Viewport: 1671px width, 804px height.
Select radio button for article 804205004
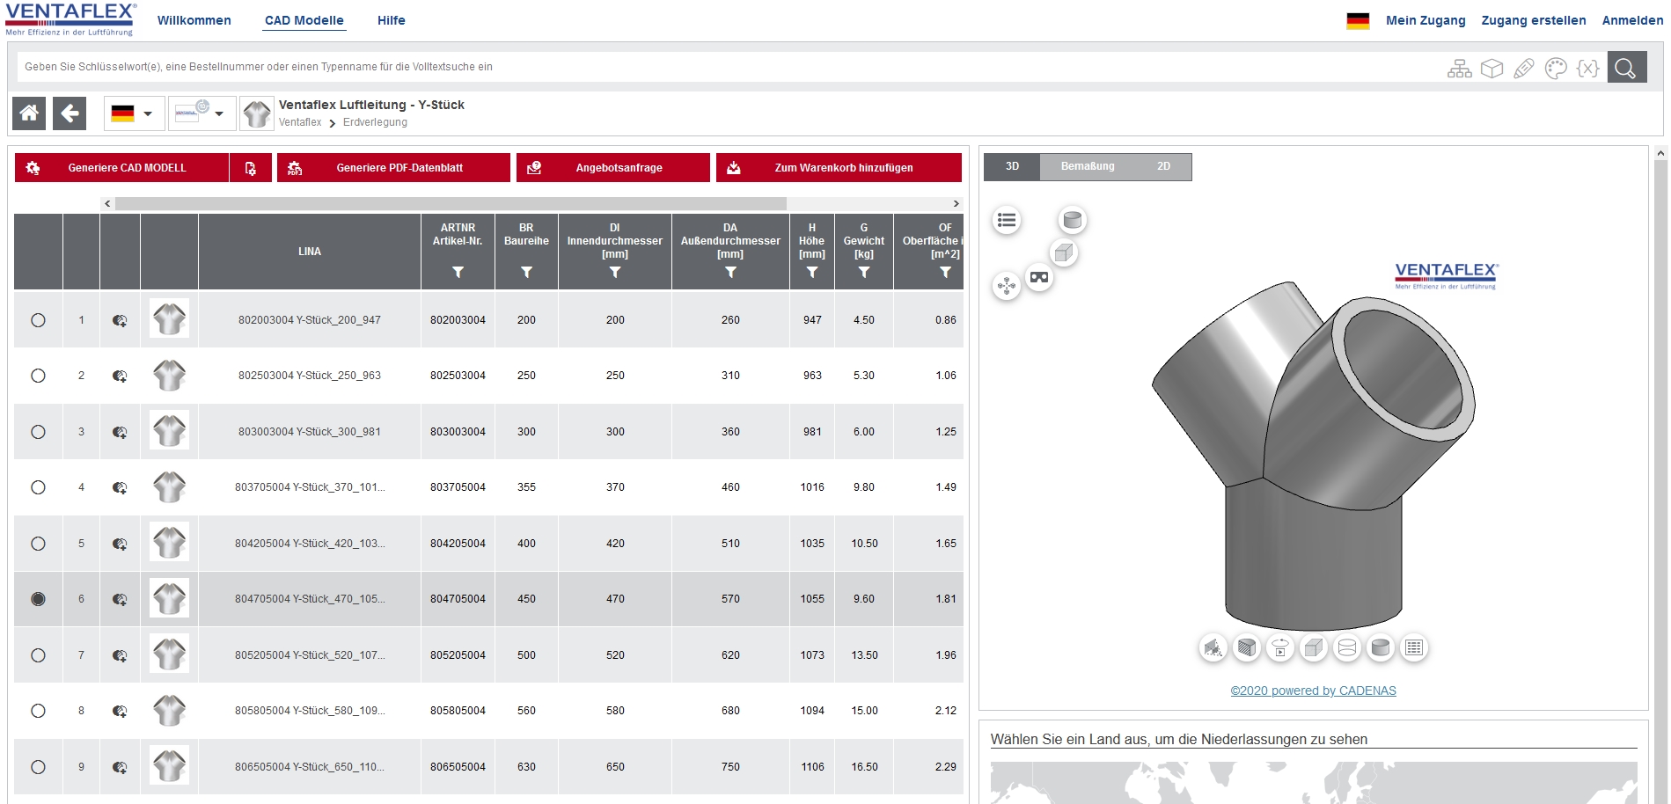[38, 544]
